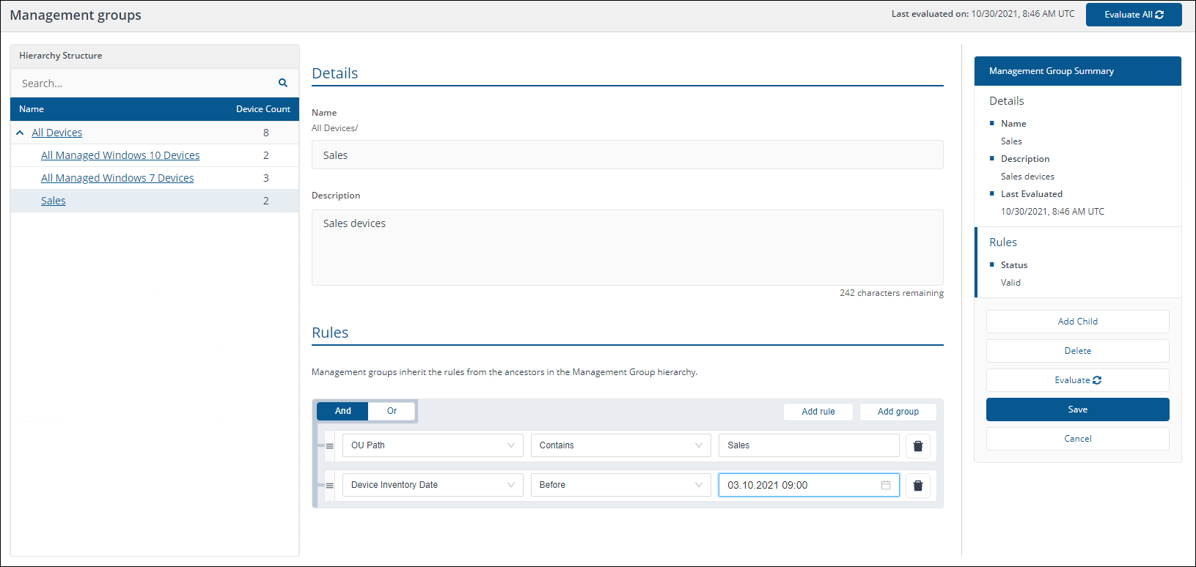
Task: Open the calendar date picker icon
Action: (x=886, y=485)
